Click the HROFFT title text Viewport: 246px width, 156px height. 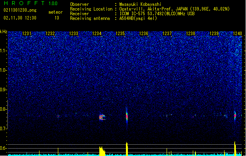24,3
